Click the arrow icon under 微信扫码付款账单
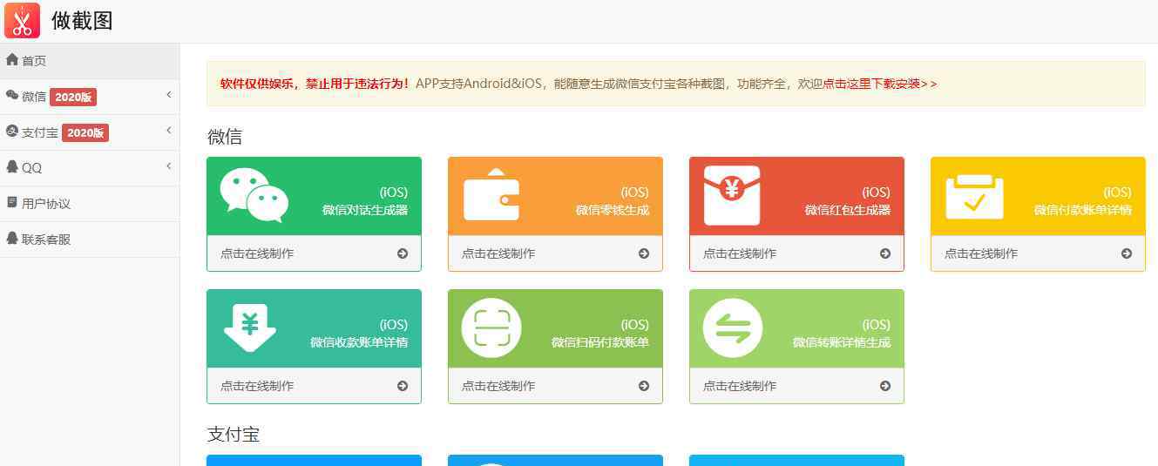Screen dimensions: 1158x466 click(x=644, y=386)
